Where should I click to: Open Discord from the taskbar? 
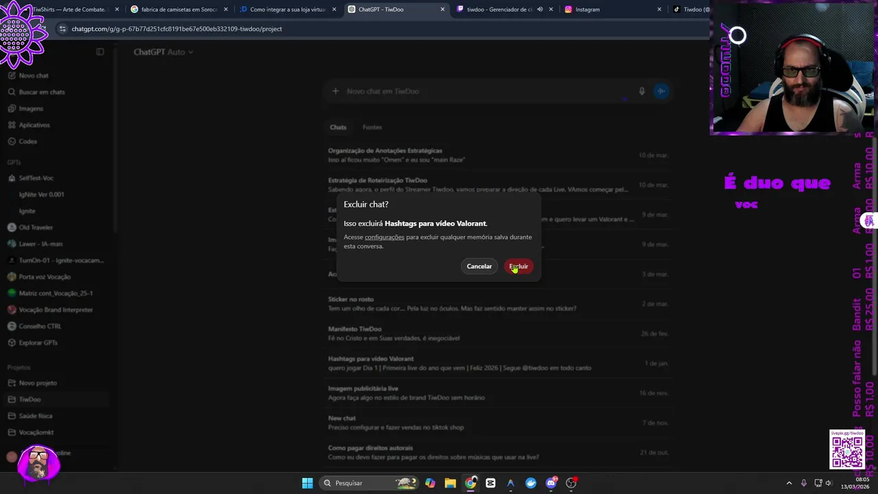[x=551, y=483]
